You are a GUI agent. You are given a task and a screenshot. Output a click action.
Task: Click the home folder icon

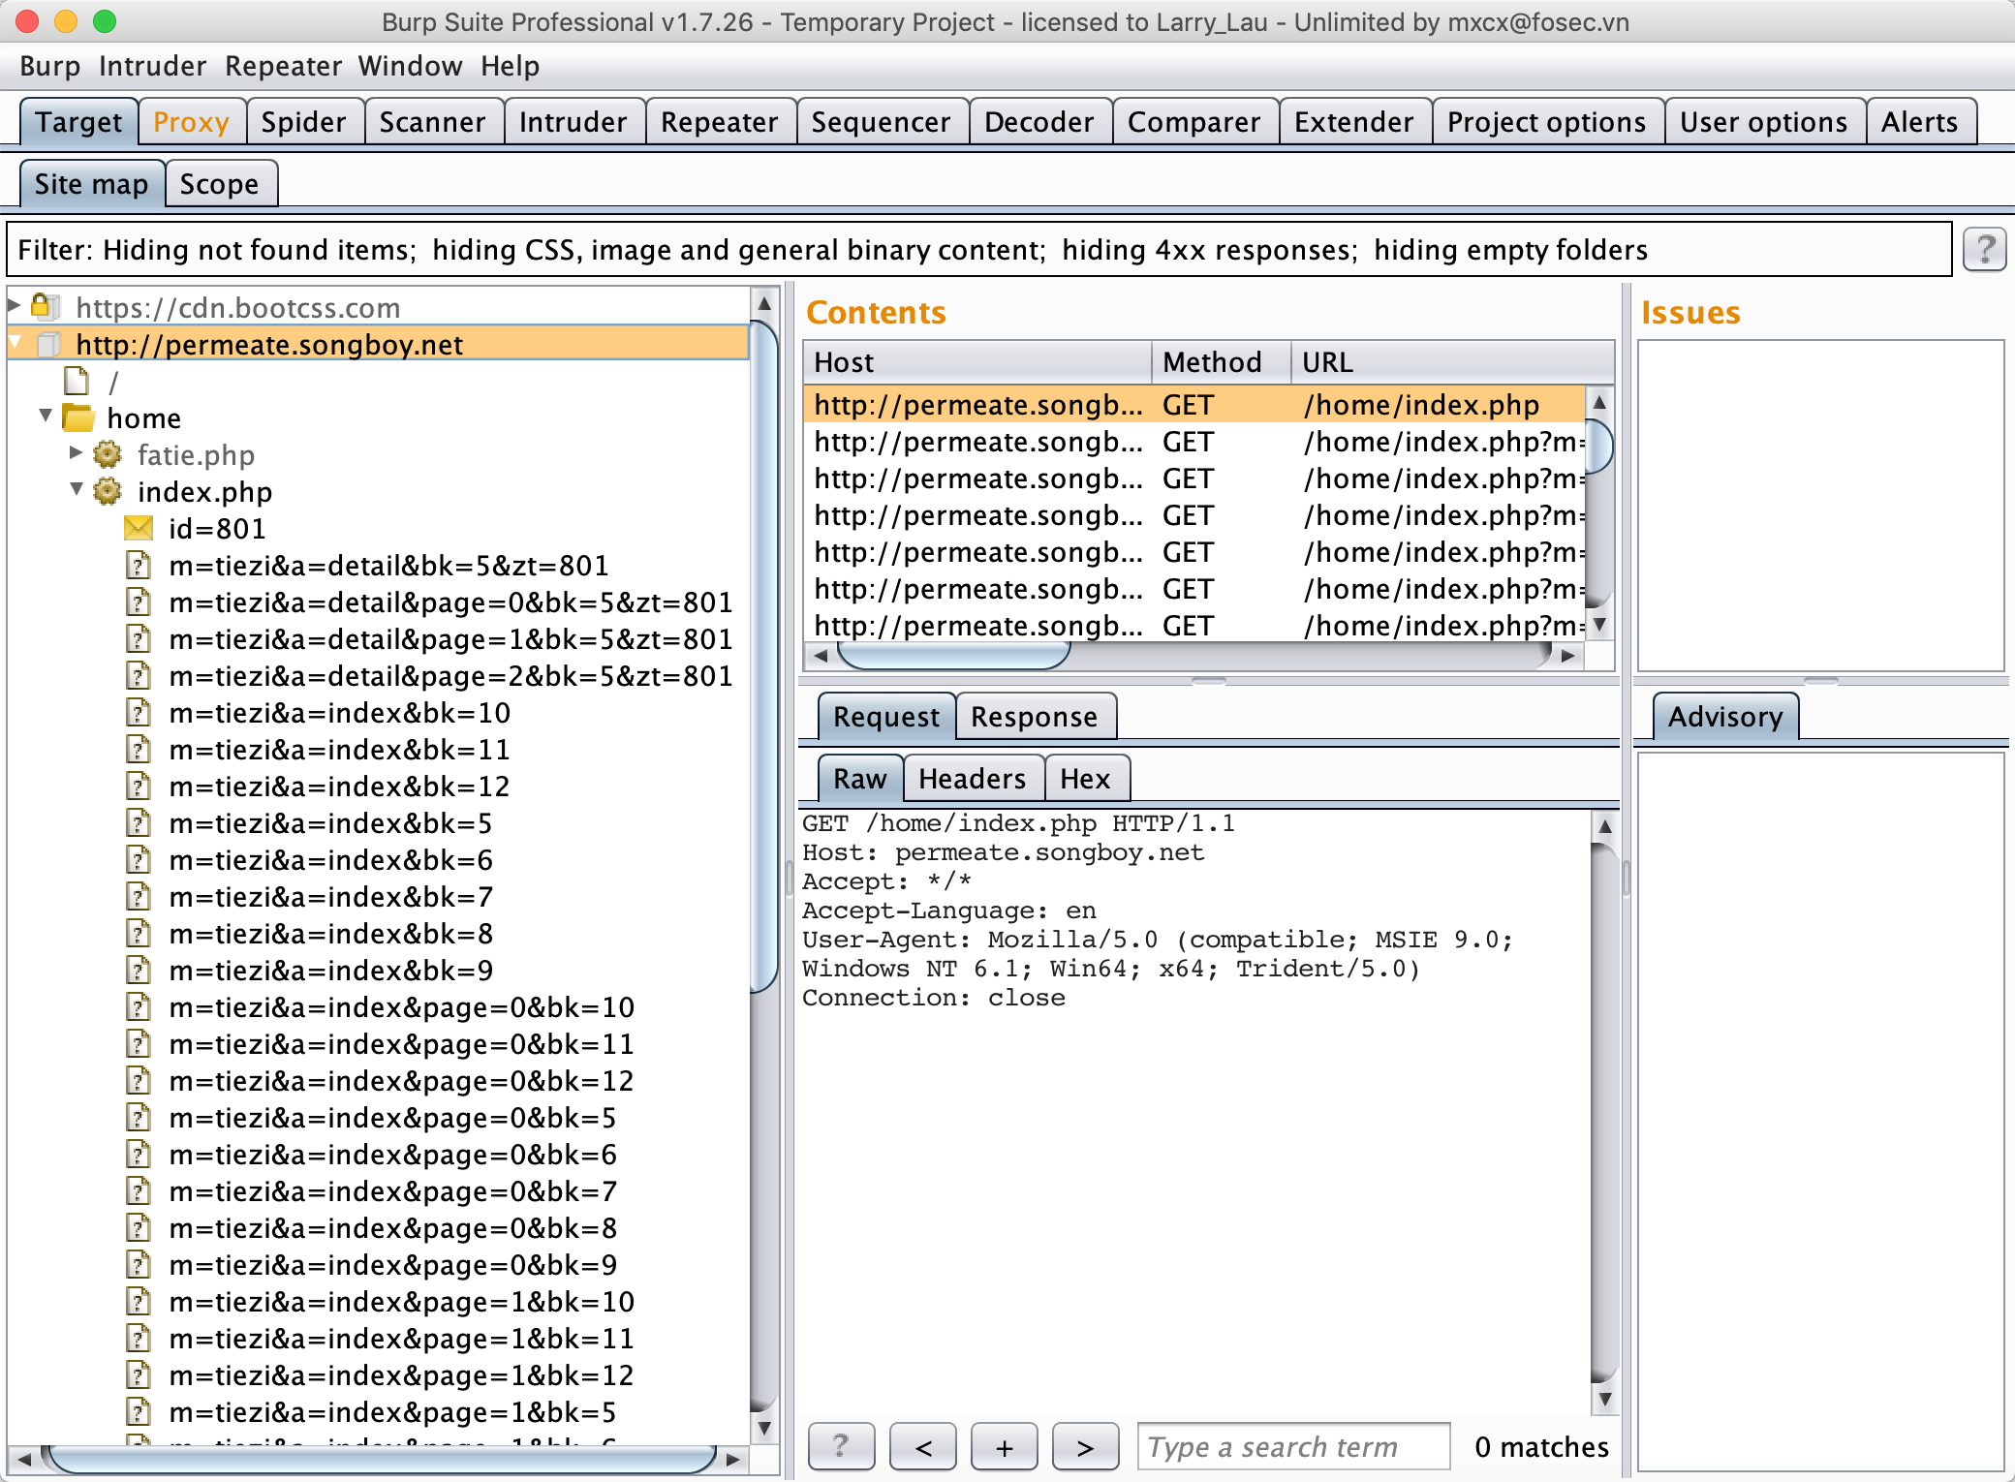click(78, 418)
